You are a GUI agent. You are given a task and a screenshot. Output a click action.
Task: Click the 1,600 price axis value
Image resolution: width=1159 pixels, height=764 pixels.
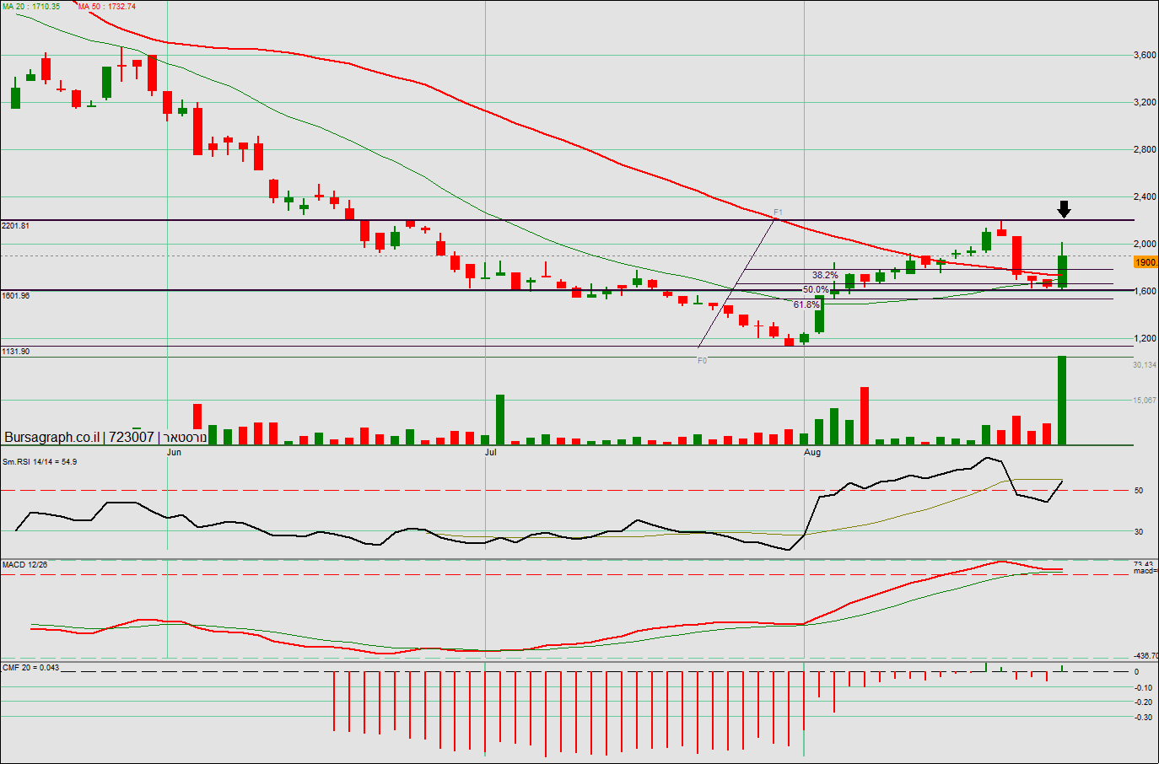tap(1146, 291)
